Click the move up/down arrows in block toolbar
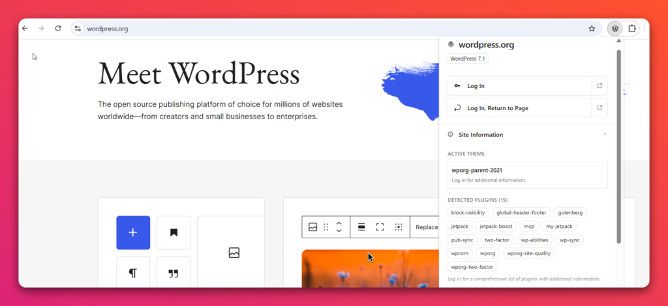The image size is (668, 306). tap(339, 227)
